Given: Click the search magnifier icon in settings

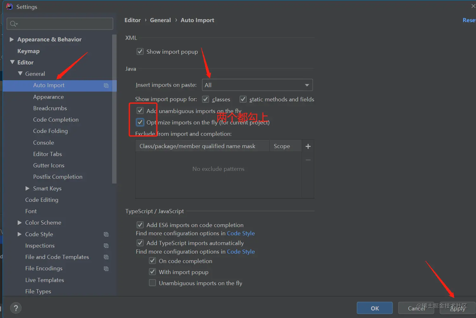Looking at the screenshot, I should coord(14,24).
